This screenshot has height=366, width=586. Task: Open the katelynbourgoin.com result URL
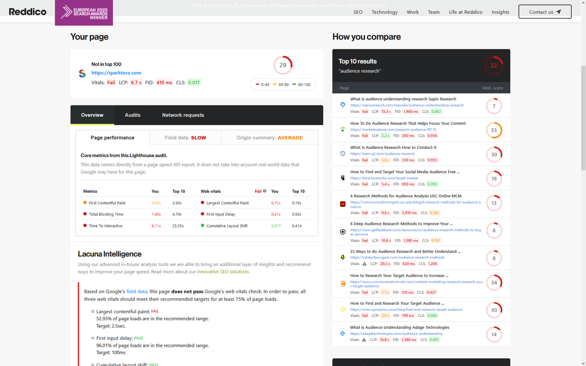coord(397,257)
